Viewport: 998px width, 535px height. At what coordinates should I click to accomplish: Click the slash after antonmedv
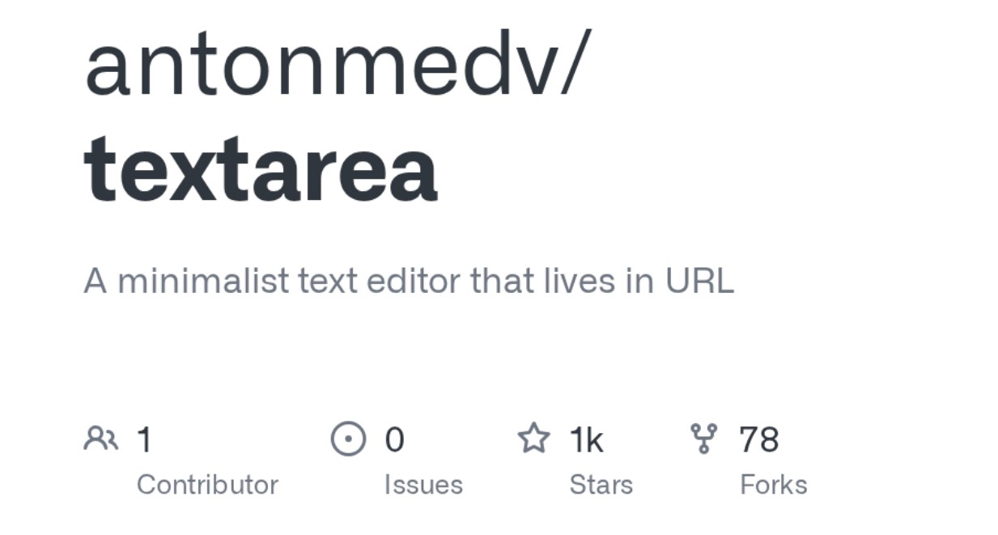(569, 63)
